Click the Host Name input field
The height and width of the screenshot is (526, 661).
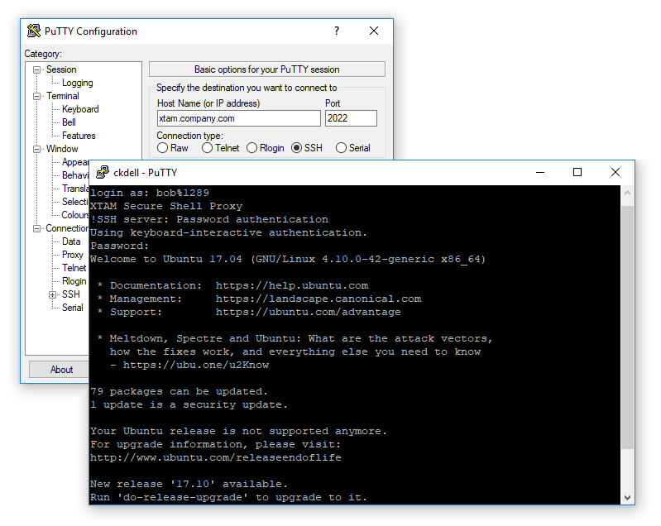coord(238,118)
